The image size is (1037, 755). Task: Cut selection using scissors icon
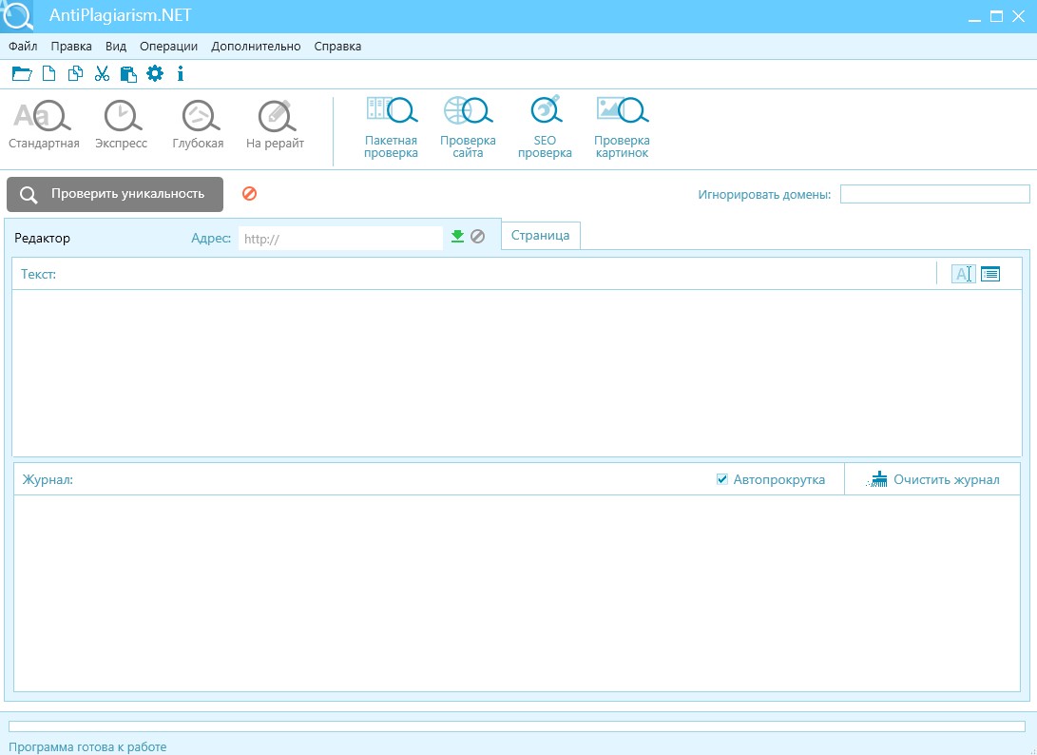[x=102, y=73]
